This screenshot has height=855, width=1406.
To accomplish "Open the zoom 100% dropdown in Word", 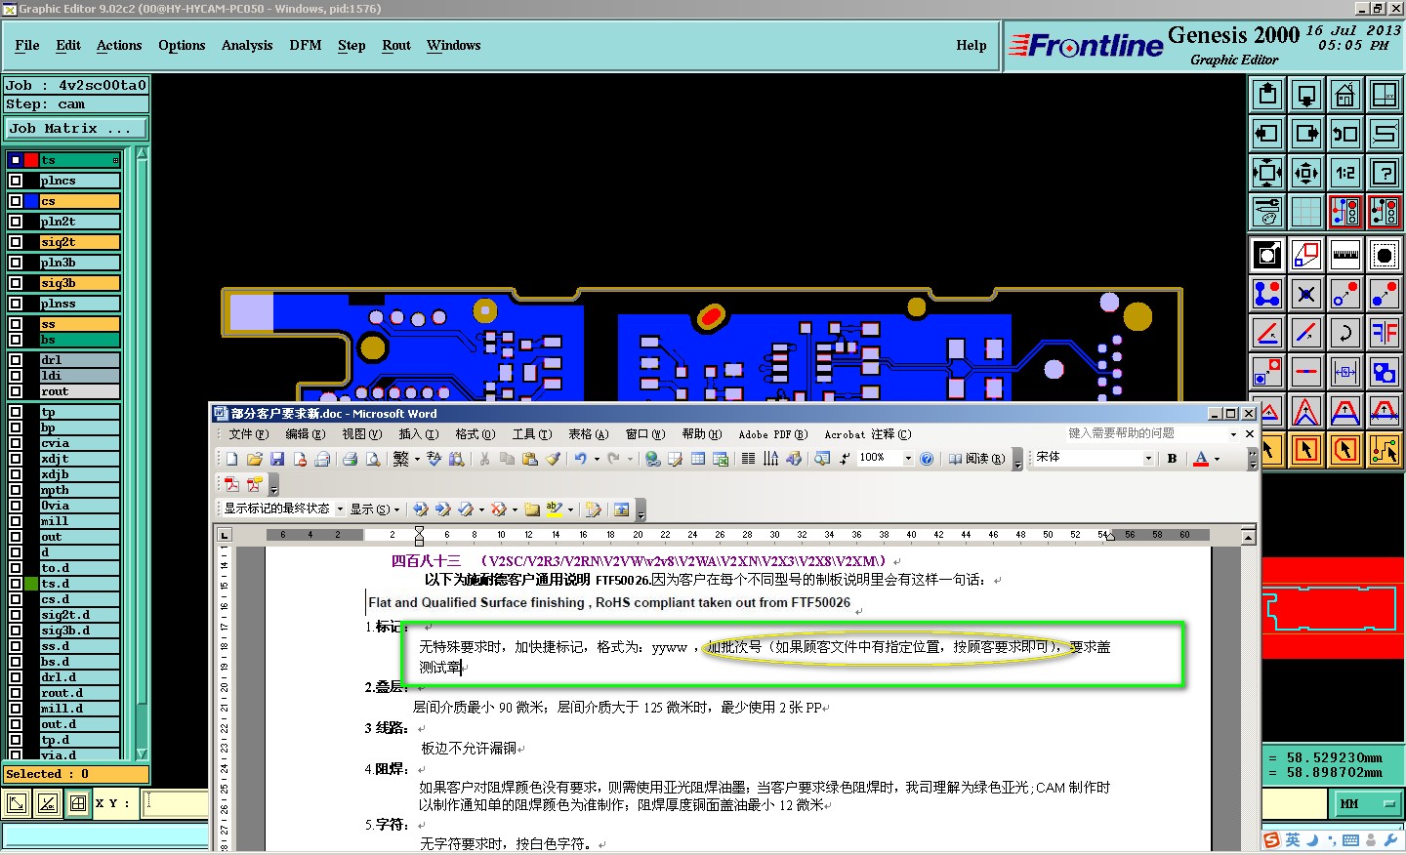I will point(908,459).
